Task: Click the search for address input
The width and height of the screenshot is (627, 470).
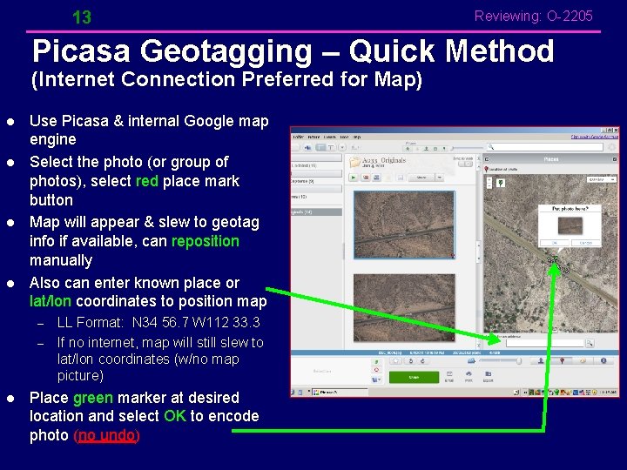Action: click(x=544, y=343)
